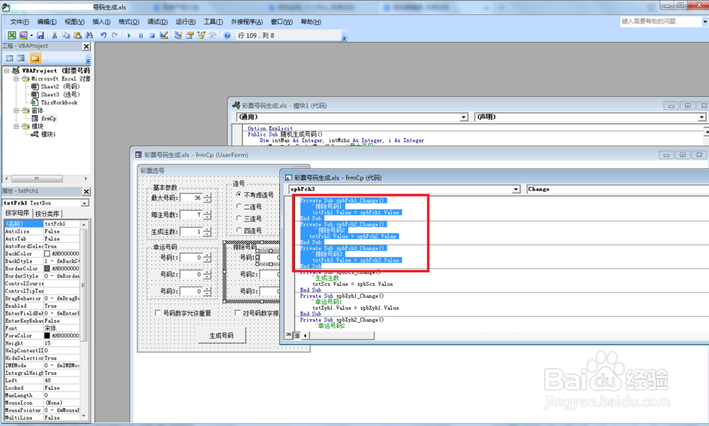Switch to the 按分类序 tab

click(47, 214)
